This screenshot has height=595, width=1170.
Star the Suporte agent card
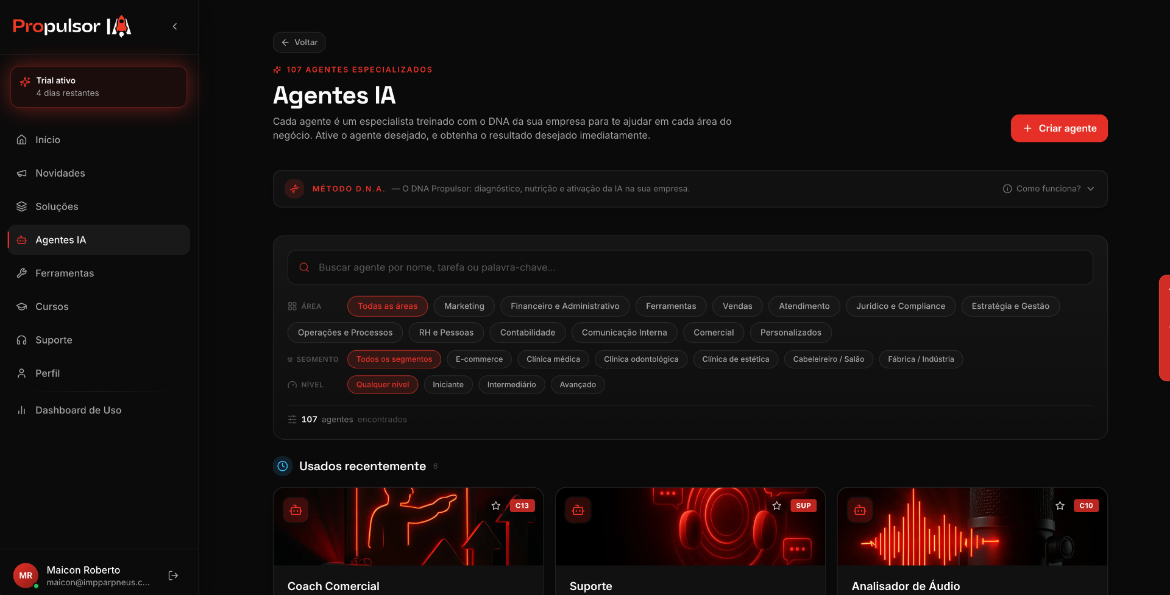(x=777, y=505)
